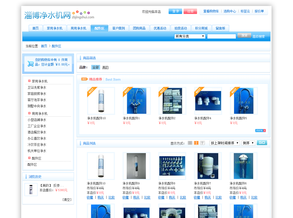Screen dimensions: 293x218
Task: Select 全部 brand filter
Action: [x=96, y=67]
